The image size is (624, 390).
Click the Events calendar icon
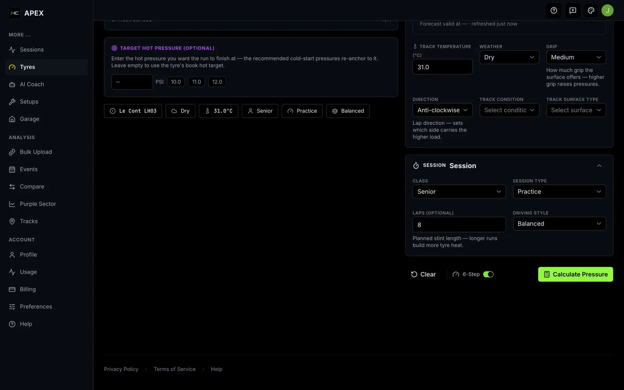pyautogui.click(x=12, y=169)
